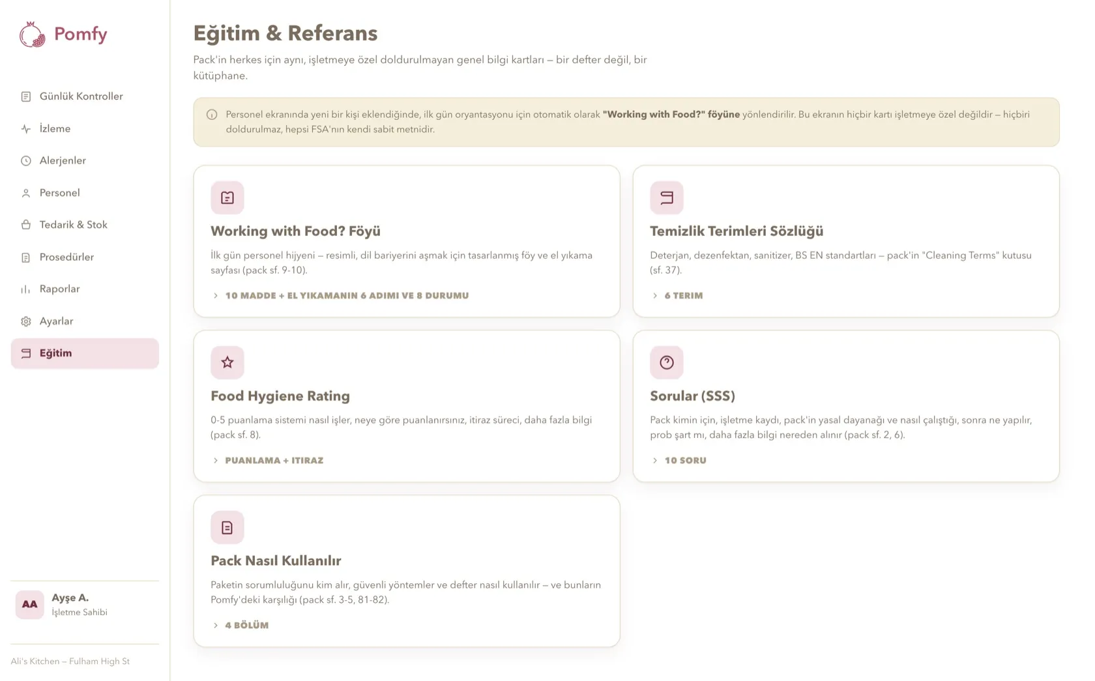
Task: Go to the İzleme section
Action: [85, 129]
